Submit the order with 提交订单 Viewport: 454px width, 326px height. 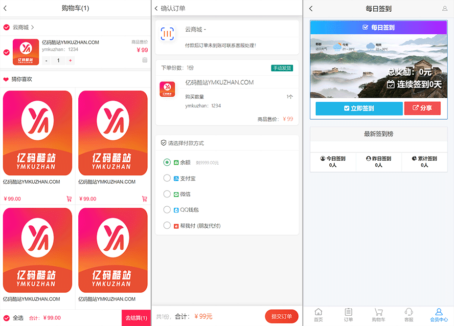281,316
